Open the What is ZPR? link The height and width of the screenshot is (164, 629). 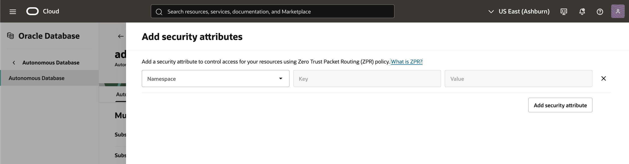point(407,61)
